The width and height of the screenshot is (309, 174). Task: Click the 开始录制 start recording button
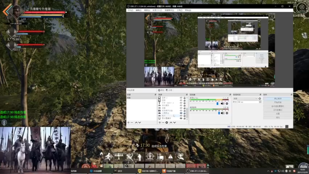(x=278, y=102)
